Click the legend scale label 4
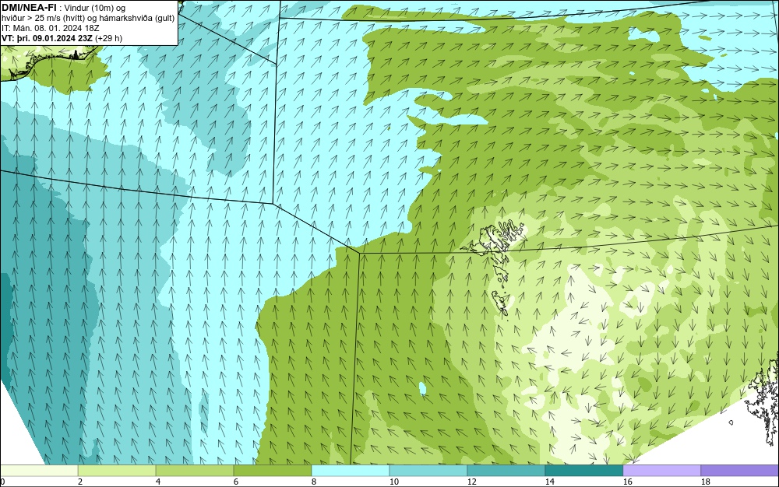 click(x=158, y=482)
